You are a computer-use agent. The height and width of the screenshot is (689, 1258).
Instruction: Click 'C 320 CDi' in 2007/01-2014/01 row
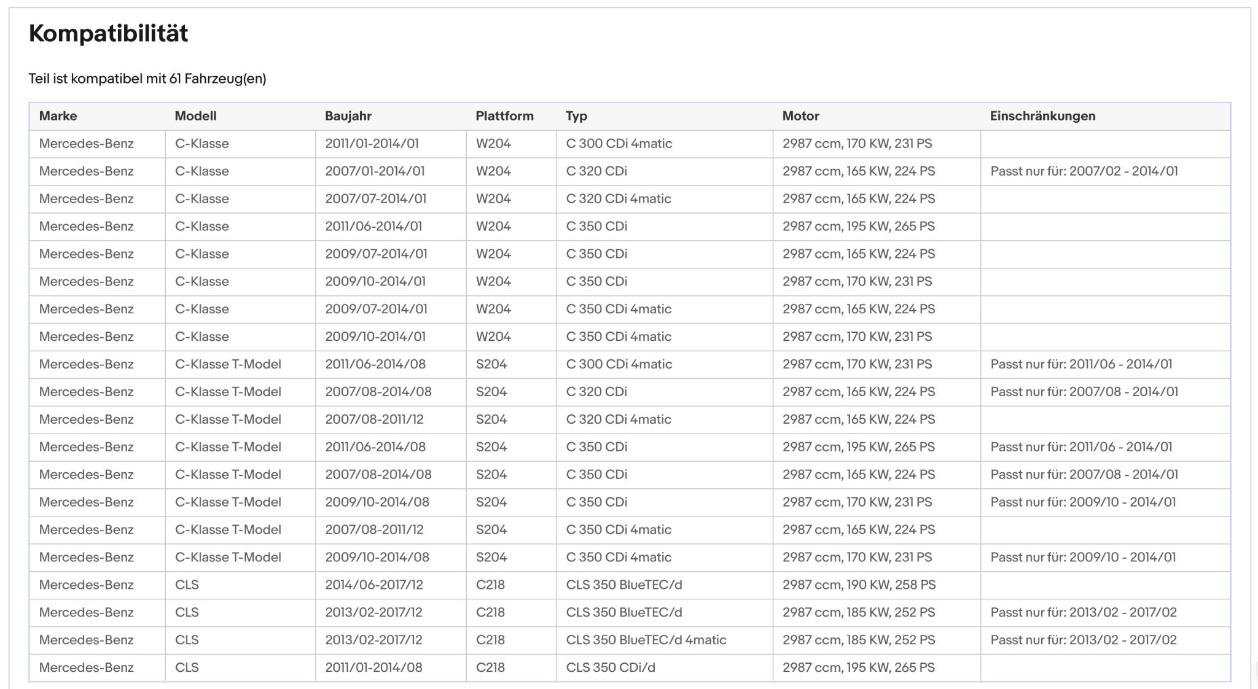click(596, 171)
